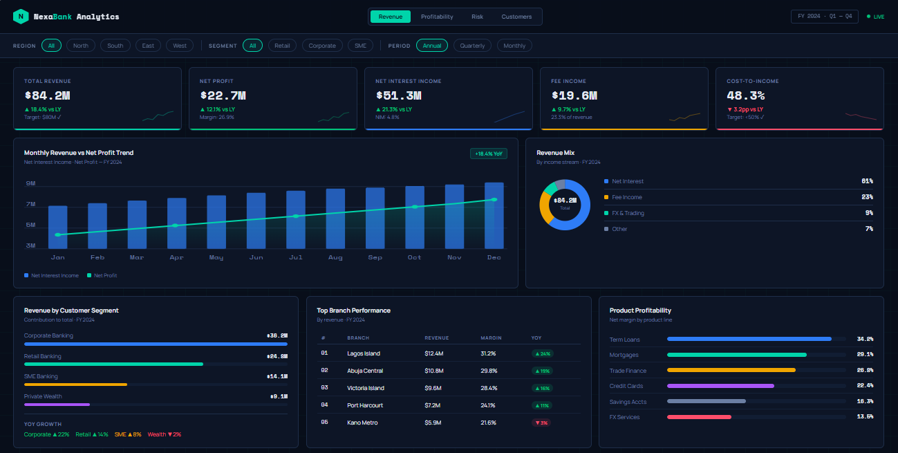Click the Trade Finance profitability bar
Image resolution: width=898 pixels, height=453 pixels.
click(x=756, y=370)
